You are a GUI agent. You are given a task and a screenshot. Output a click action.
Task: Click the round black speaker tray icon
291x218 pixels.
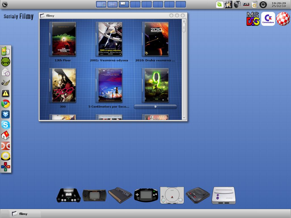pos(263,4)
